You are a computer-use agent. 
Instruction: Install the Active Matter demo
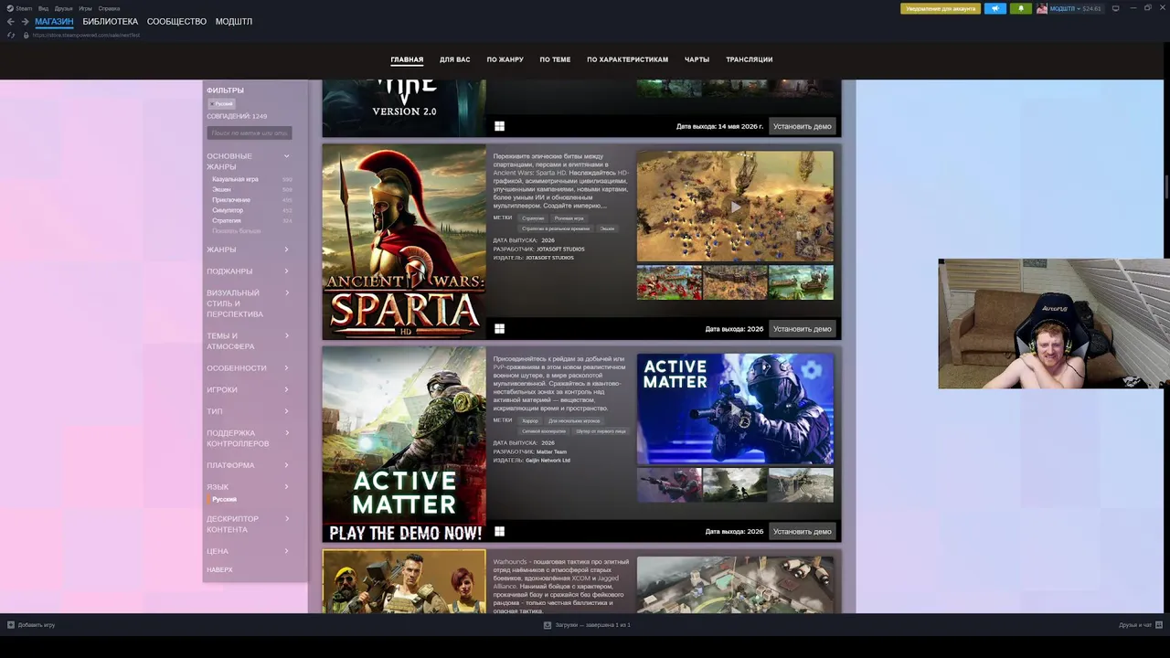[x=802, y=531]
